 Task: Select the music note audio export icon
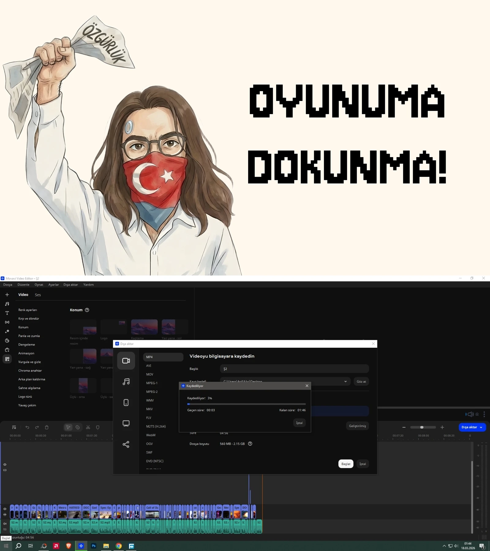pyautogui.click(x=126, y=382)
